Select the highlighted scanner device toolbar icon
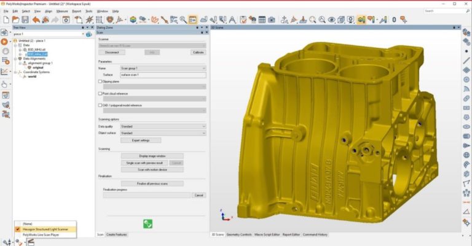This screenshot has height=246, width=472. 361,20
